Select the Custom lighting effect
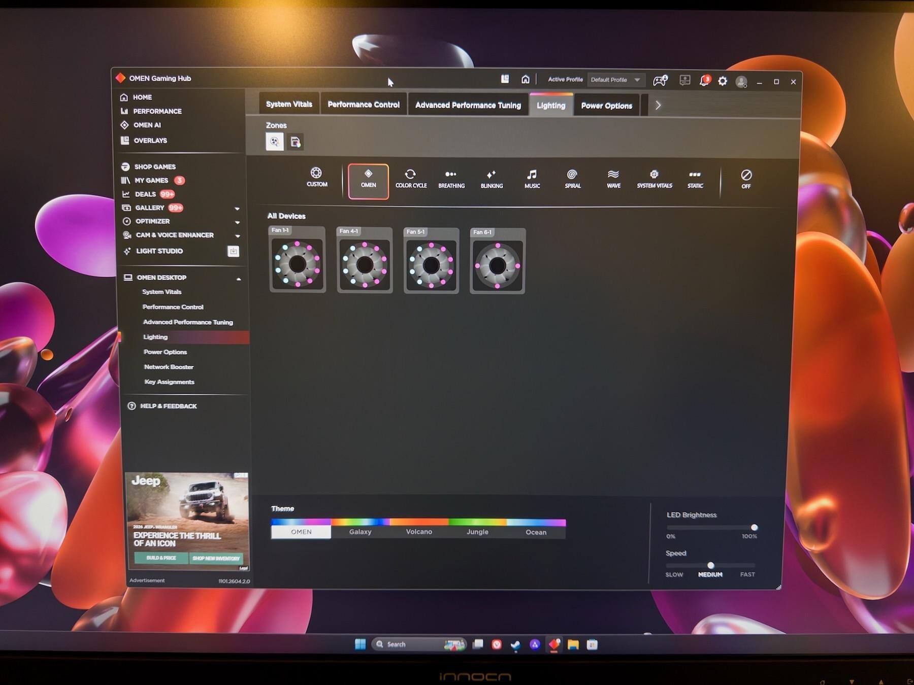The width and height of the screenshot is (914, 685). point(317,178)
